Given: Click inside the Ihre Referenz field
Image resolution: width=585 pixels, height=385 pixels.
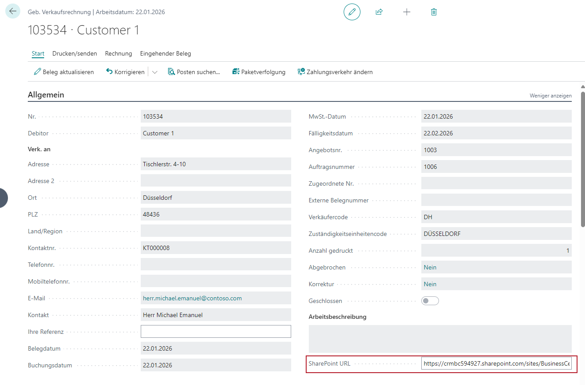Looking at the screenshot, I should (215, 331).
